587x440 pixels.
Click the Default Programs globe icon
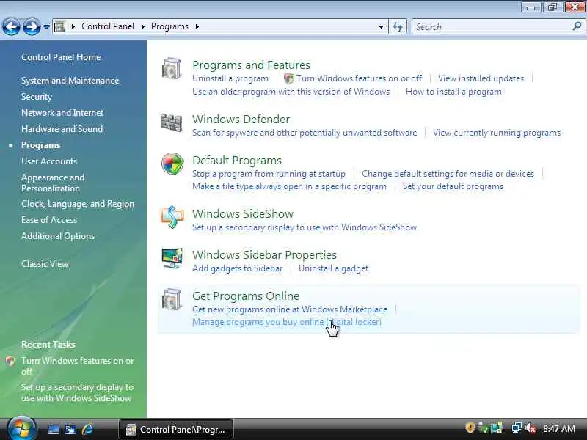click(172, 164)
